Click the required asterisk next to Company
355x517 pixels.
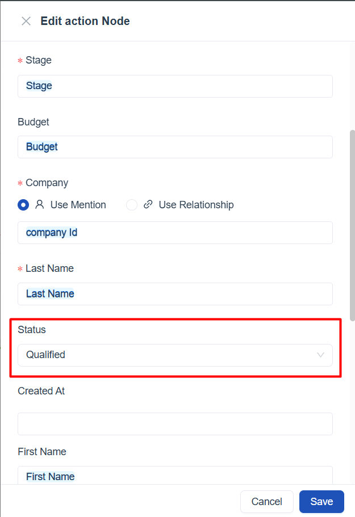click(20, 183)
